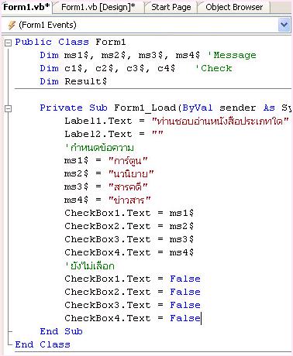Screen dimensions: 293x356
Task: Click 'CheckBox2.Text = ms2$' line
Action: pos(129,226)
